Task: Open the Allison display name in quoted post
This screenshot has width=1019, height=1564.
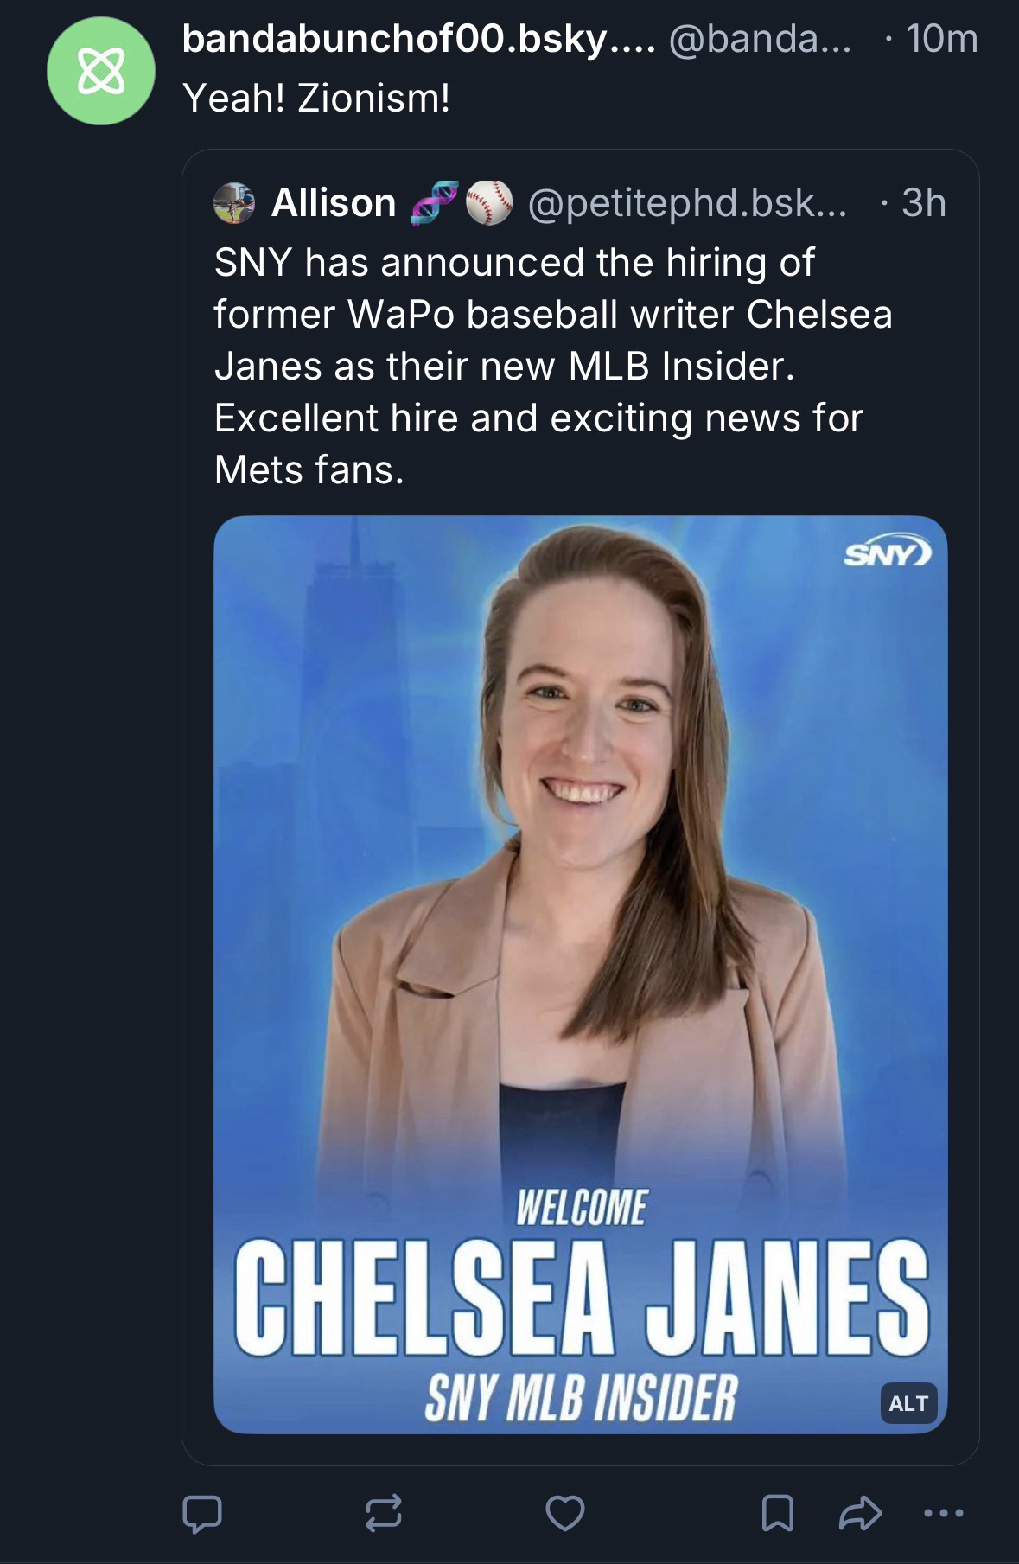Action: [334, 203]
